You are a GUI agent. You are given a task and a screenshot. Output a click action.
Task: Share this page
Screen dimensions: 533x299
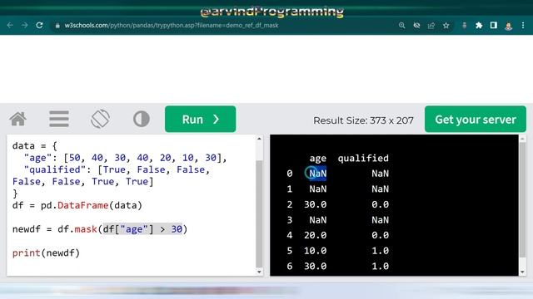click(431, 26)
